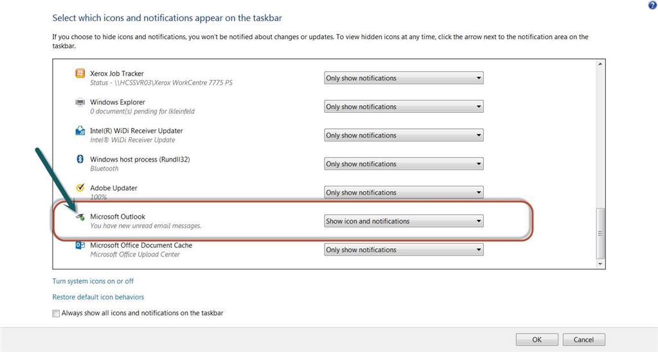
Task: Click the Bluetooth icon for Rundll32
Action: point(80,159)
